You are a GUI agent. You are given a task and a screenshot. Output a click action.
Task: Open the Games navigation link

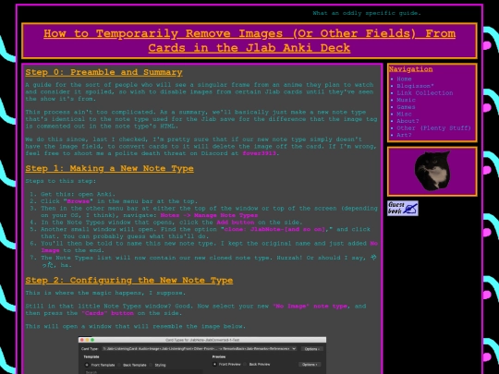[x=406, y=107]
